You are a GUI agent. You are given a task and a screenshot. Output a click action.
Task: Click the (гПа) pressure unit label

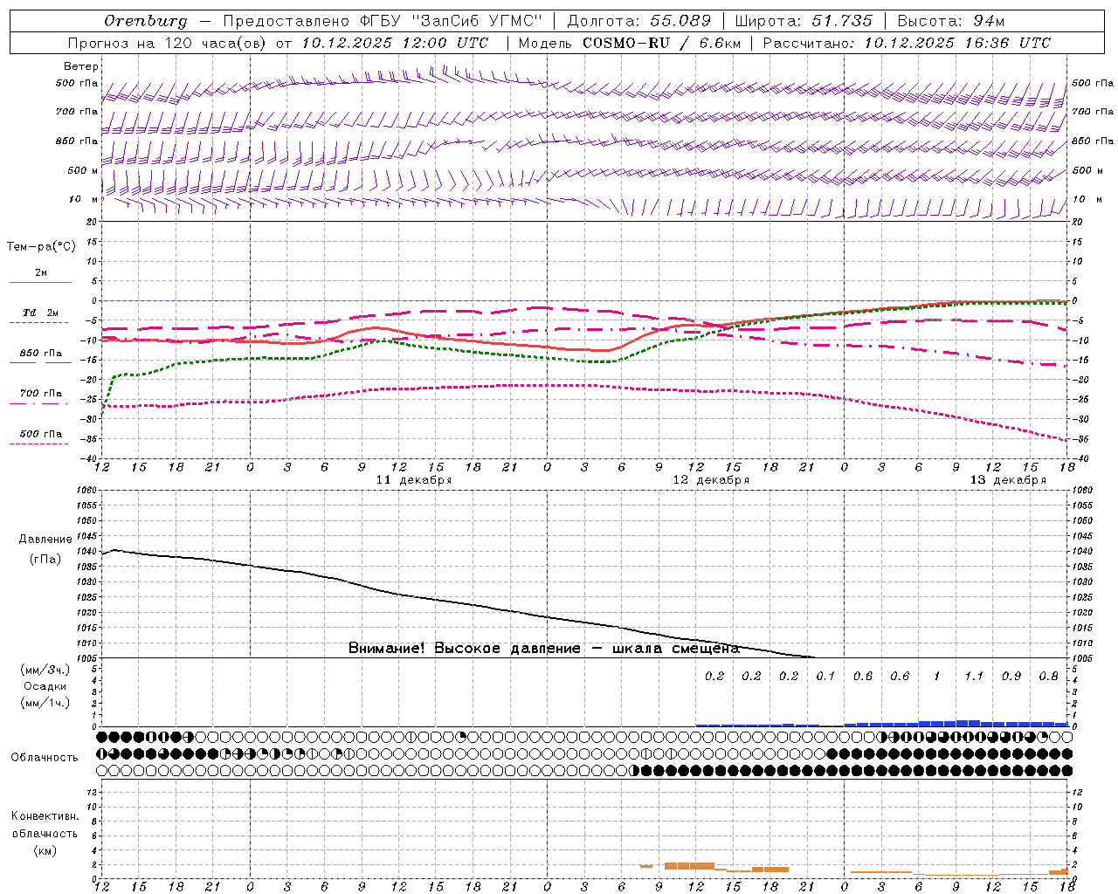[45, 560]
